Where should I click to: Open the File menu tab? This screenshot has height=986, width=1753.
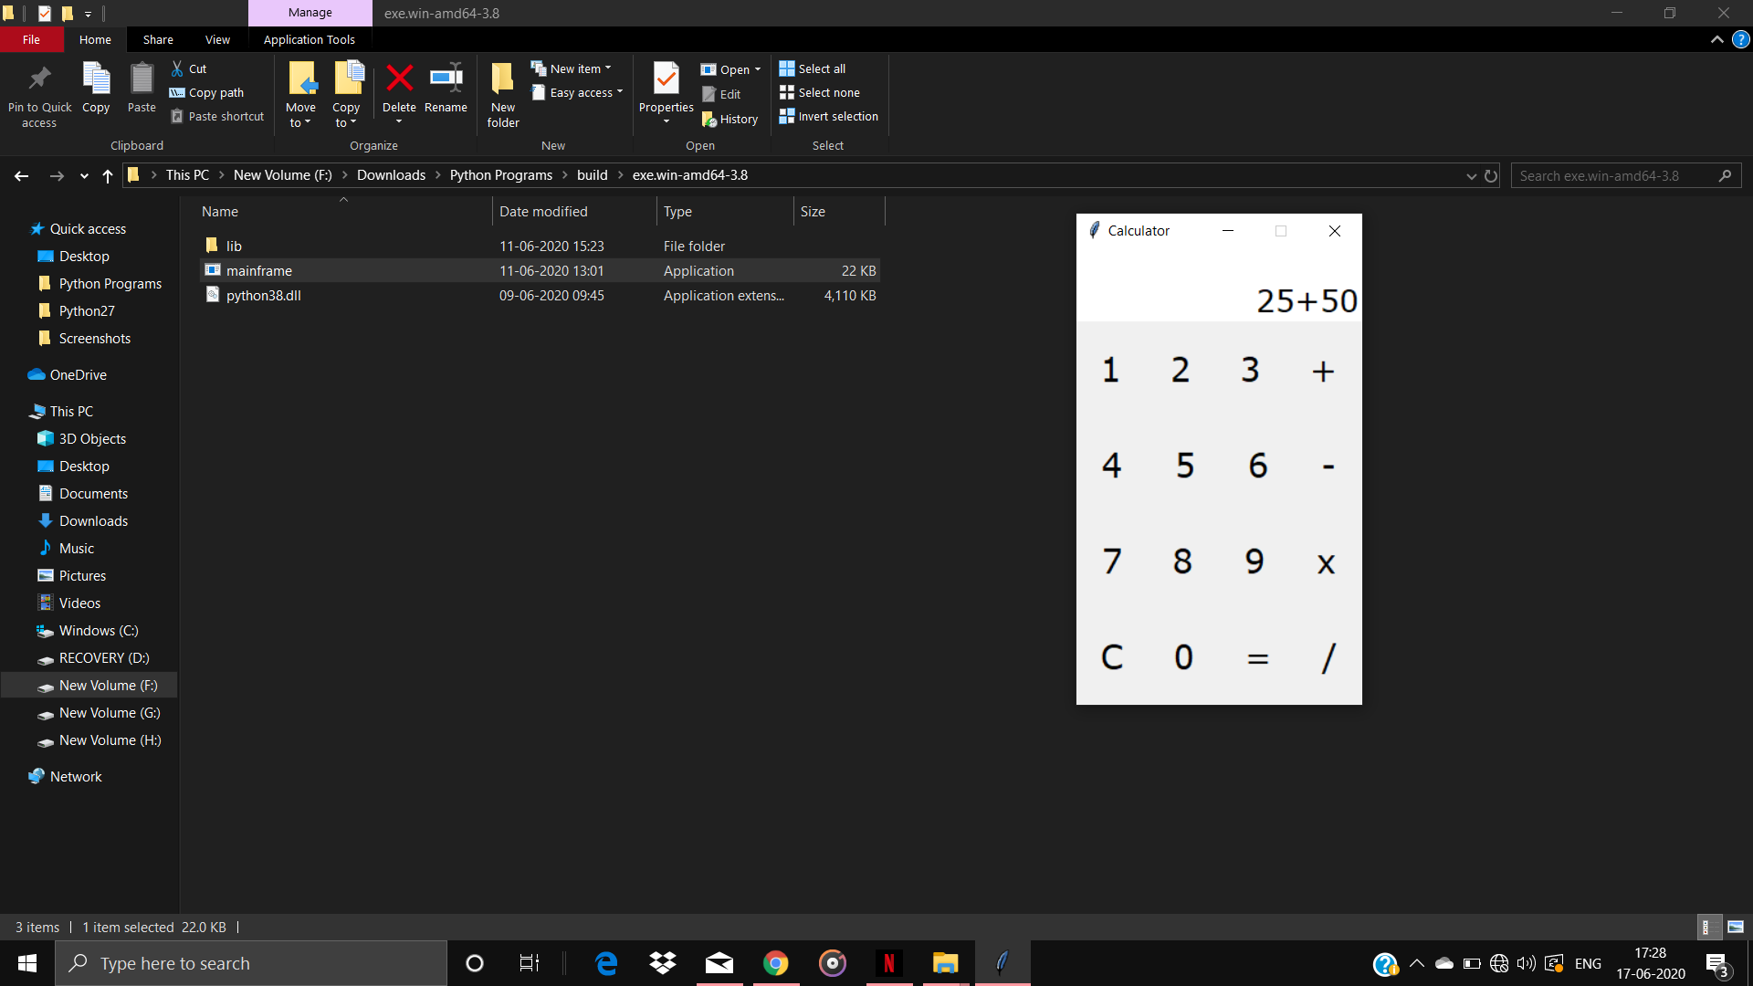pos(31,39)
